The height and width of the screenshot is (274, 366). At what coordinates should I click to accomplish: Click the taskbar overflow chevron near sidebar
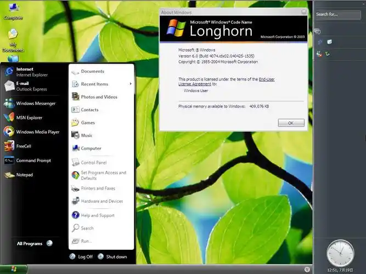click(x=307, y=269)
